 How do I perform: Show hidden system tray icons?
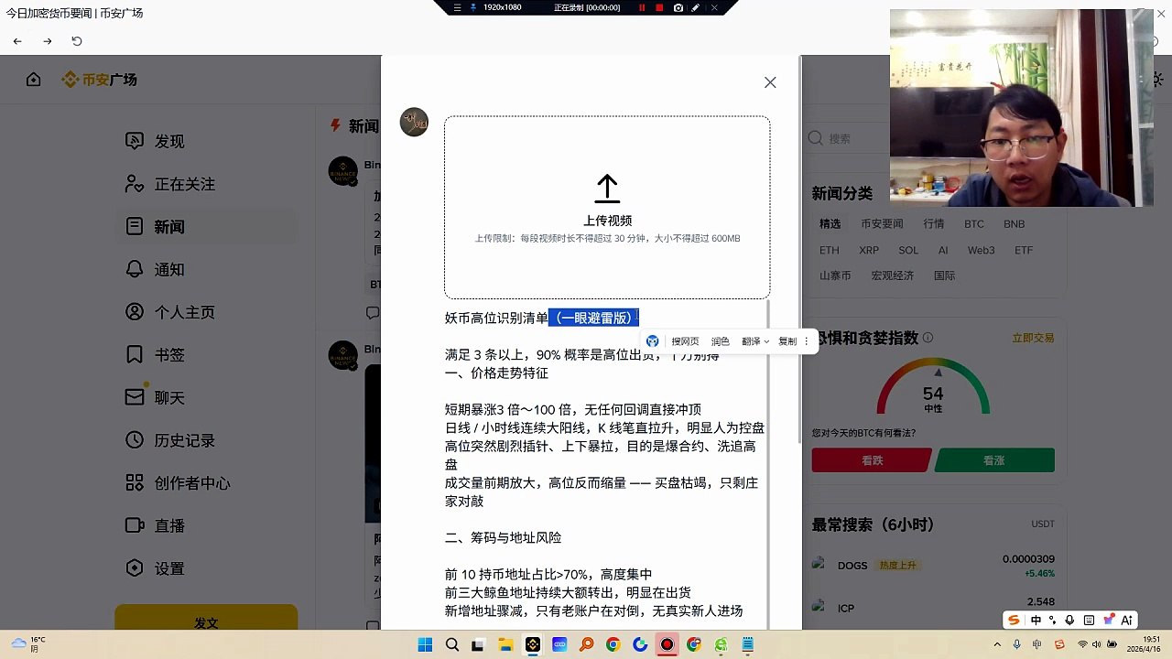coord(998,644)
